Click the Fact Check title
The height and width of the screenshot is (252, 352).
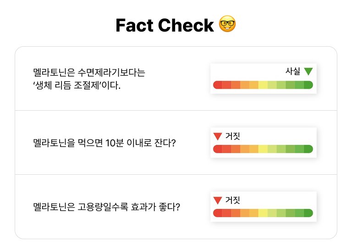coord(165,25)
